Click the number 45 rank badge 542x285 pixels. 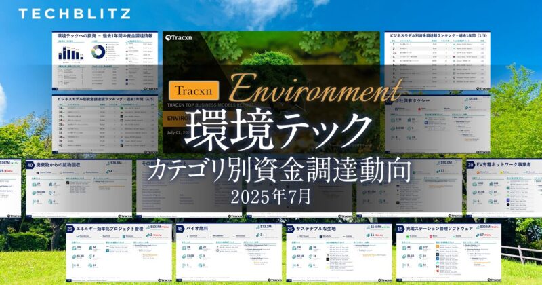pyautogui.click(x=180, y=229)
